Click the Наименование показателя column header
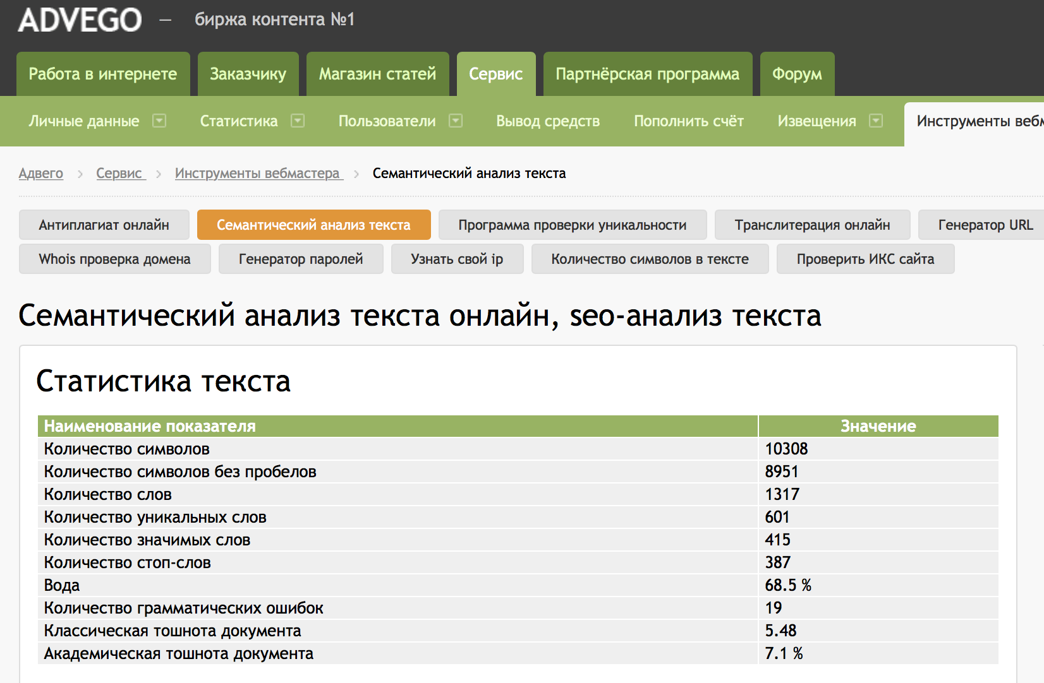Screen dimensions: 1044x683 point(398,426)
